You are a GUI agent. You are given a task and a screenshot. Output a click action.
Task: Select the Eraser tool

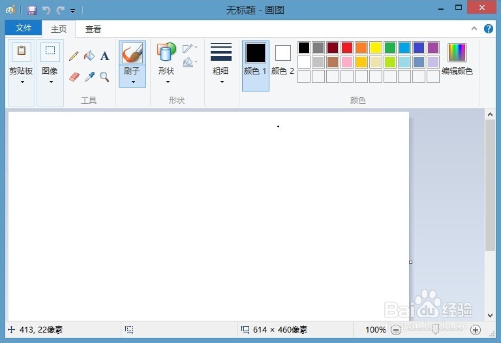(74, 77)
